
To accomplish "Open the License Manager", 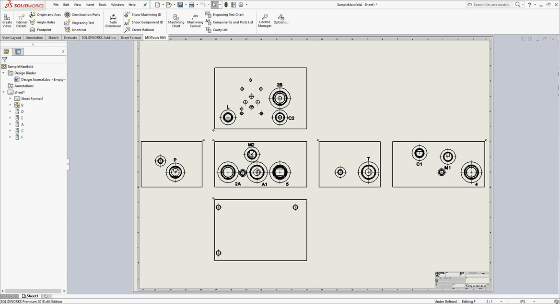I will [265, 20].
